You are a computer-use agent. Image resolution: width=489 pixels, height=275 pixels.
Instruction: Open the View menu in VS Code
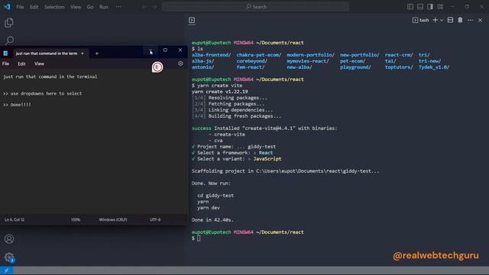[76, 7]
